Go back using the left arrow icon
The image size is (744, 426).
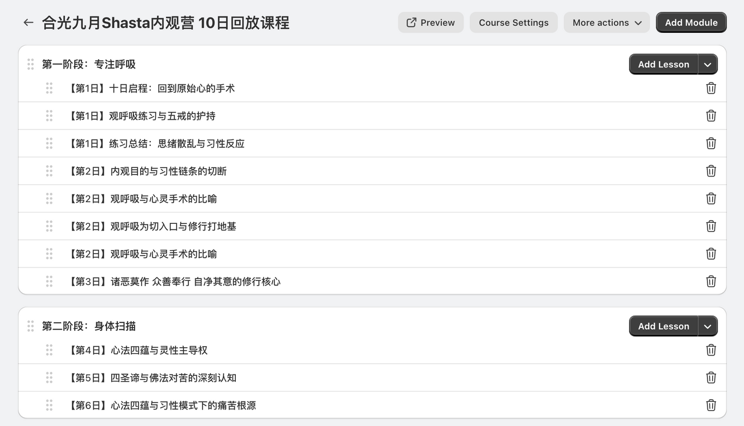click(28, 23)
